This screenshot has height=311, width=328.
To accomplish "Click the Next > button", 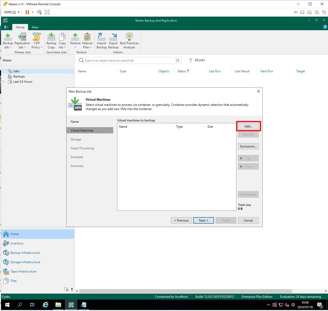I will click(203, 221).
